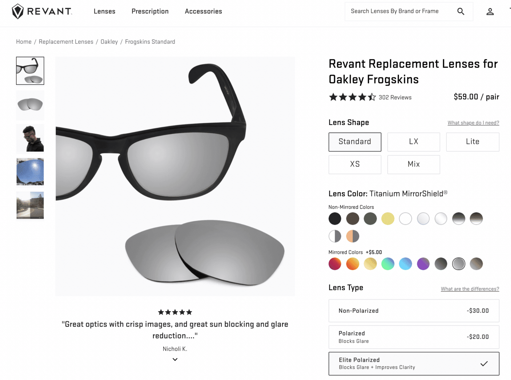Click the fifth star in the 302 Reviews rating

[x=372, y=97]
